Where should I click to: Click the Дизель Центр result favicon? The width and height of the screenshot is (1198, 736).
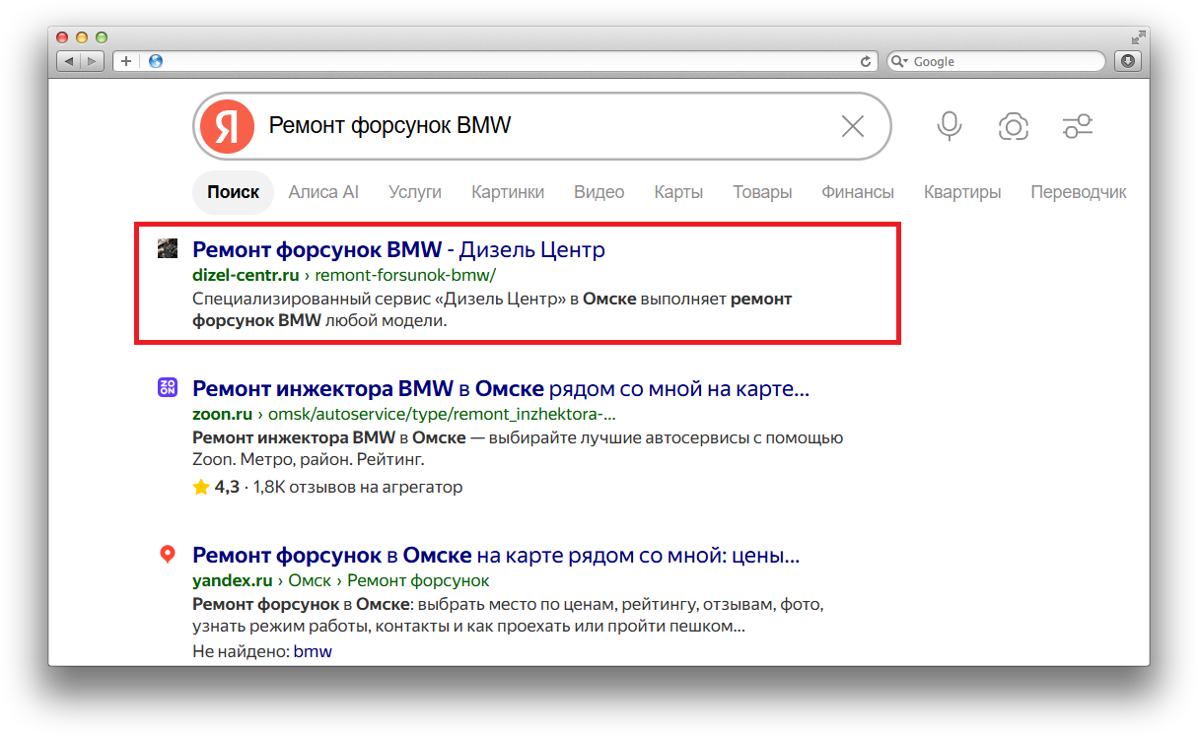point(168,248)
